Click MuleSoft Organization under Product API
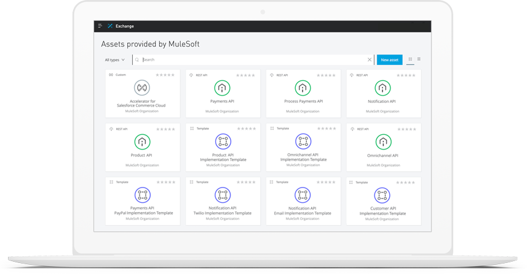This screenshot has height=274, width=527. [142, 165]
